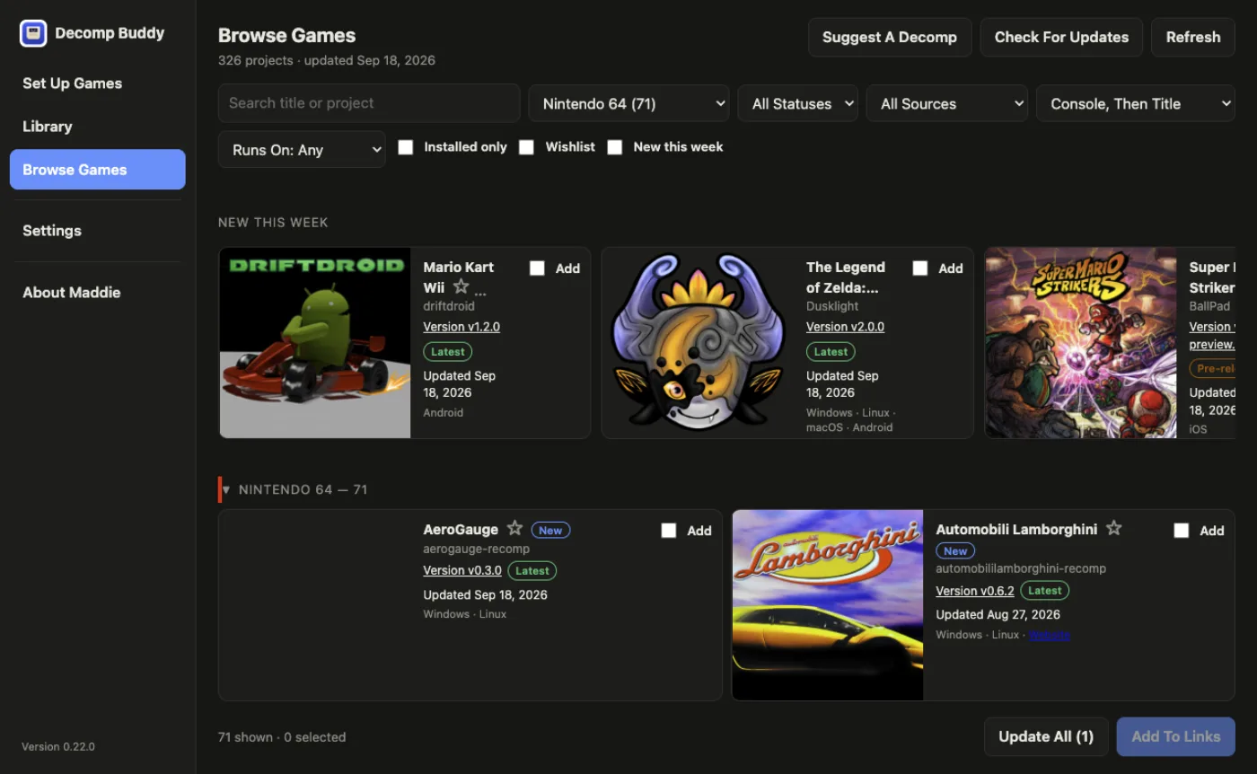The height and width of the screenshot is (774, 1257).
Task: Star Mario Kart Wii as wishlist favorite
Action: coord(461,286)
